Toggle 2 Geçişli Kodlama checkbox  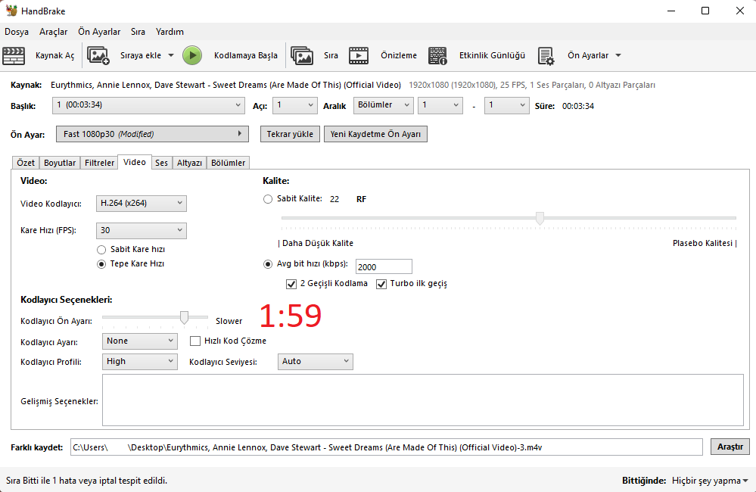pos(291,284)
